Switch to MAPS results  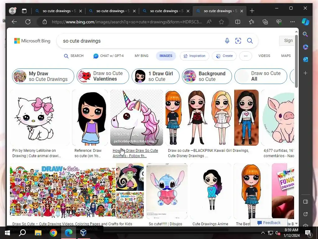click(x=286, y=56)
